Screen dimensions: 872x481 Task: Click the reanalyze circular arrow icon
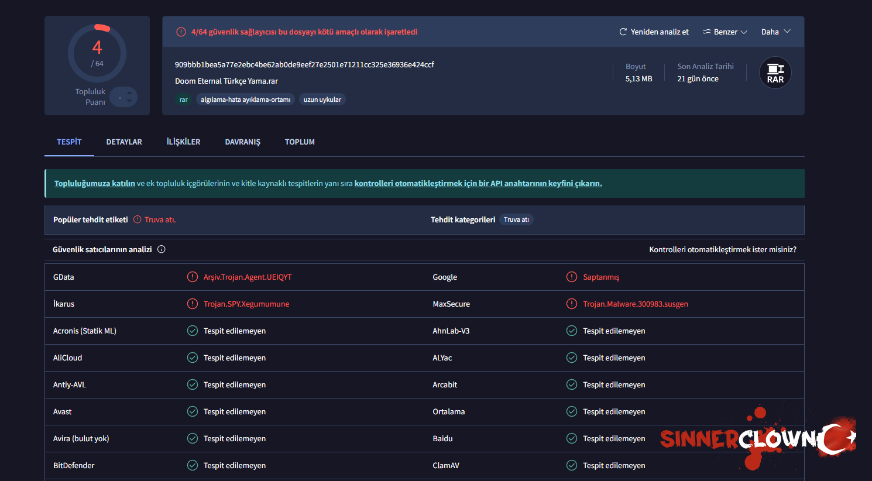click(623, 32)
